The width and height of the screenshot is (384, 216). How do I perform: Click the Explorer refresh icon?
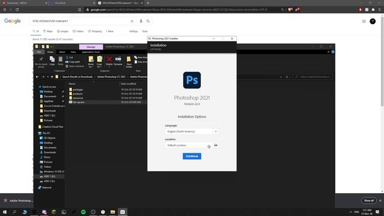click(x=287, y=77)
